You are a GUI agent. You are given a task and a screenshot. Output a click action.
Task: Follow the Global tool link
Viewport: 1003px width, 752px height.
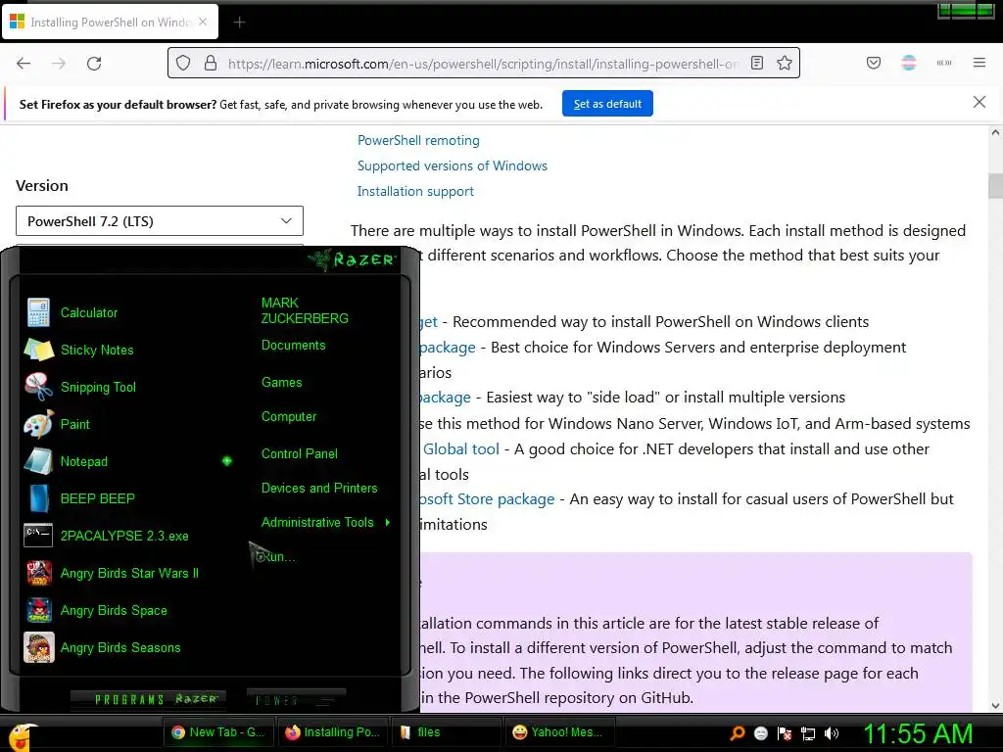[460, 448]
